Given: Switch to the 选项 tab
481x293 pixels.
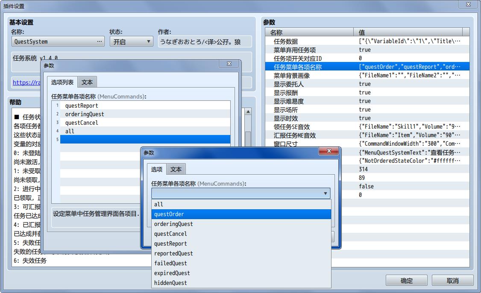Looking at the screenshot, I should click(x=156, y=170).
